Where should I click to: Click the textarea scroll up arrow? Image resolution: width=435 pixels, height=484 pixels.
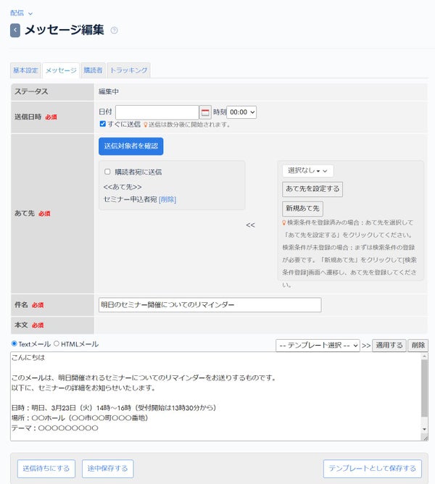425,356
